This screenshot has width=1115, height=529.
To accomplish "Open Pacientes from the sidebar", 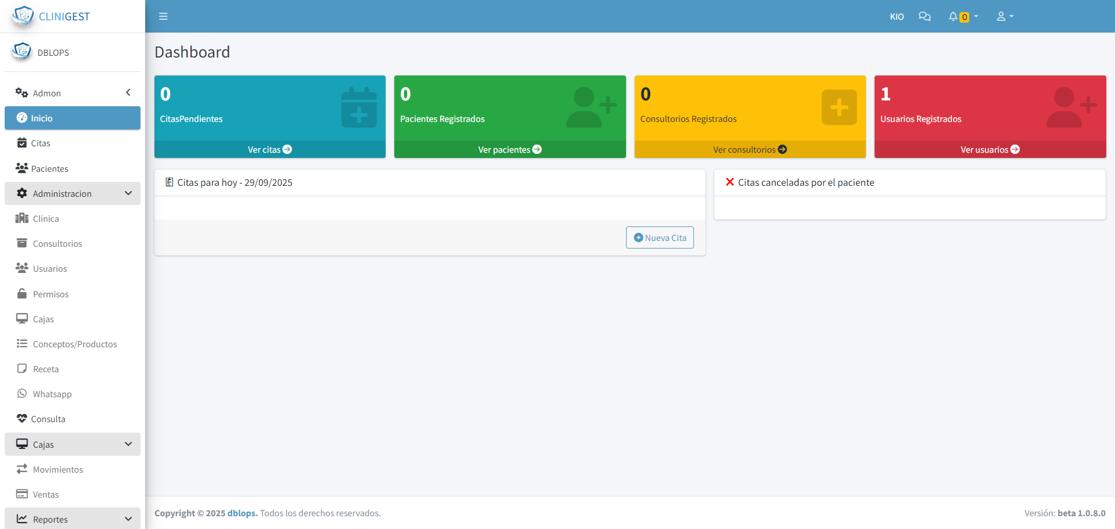I will point(49,168).
